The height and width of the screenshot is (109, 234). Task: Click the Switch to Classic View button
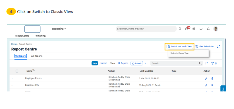180,46
